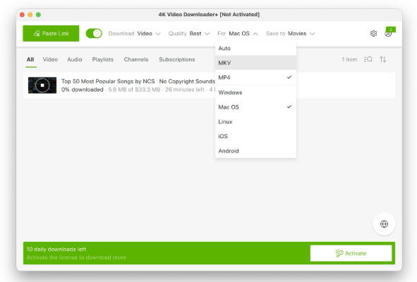Click the chevron next to Movies
Viewport: 417px width, 282px height.
pyautogui.click(x=312, y=34)
